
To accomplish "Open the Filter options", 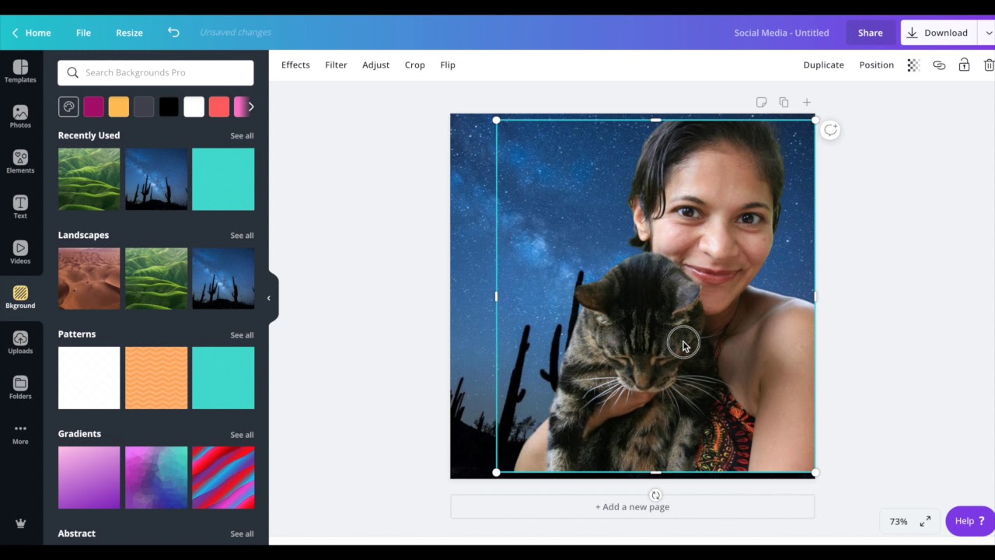I will pos(336,65).
